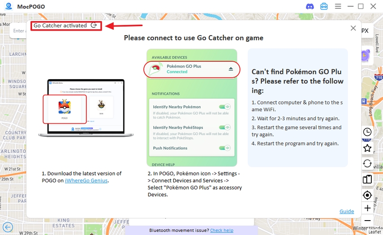Open the history clock icon
This screenshot has width=383, height=235.
click(367, 132)
